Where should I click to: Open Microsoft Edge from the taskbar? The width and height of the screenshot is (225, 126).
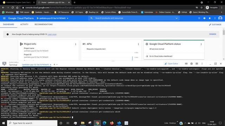point(104,123)
